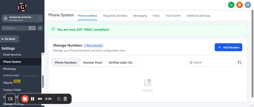Click the company logo in sidebar
Image resolution: width=254 pixels, height=107 pixels.
click(22, 7)
